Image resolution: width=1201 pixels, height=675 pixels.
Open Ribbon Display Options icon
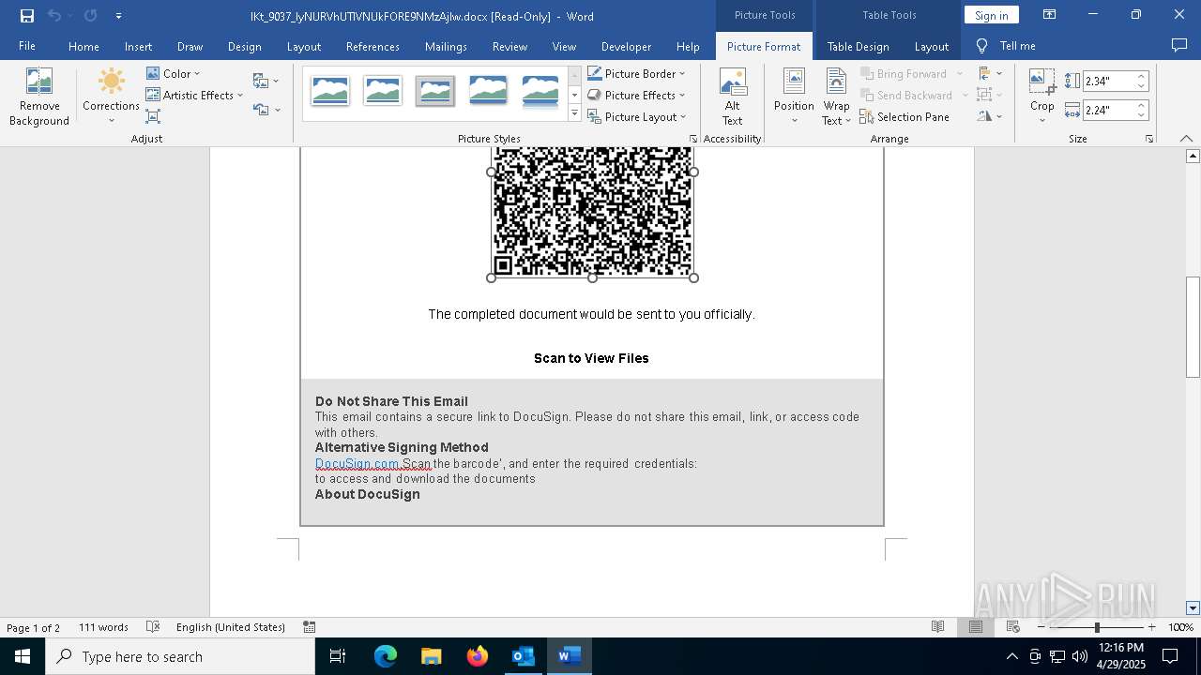point(1050,15)
